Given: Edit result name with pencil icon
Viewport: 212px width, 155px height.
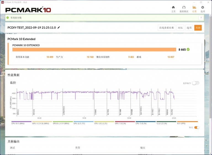Looking at the screenshot, I should [59, 27].
